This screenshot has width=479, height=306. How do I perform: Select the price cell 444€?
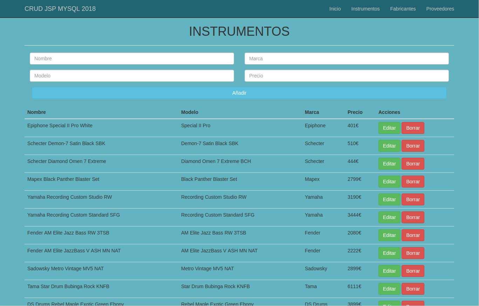pos(353,161)
